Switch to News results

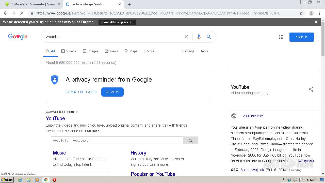tap(111, 51)
